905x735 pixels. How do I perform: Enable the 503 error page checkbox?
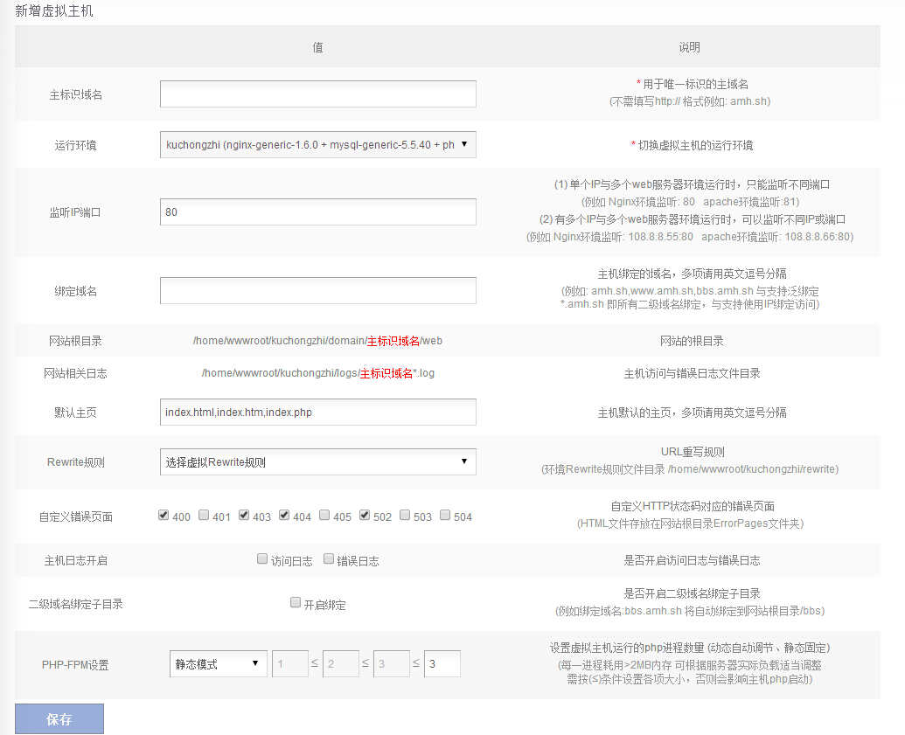[x=405, y=516]
